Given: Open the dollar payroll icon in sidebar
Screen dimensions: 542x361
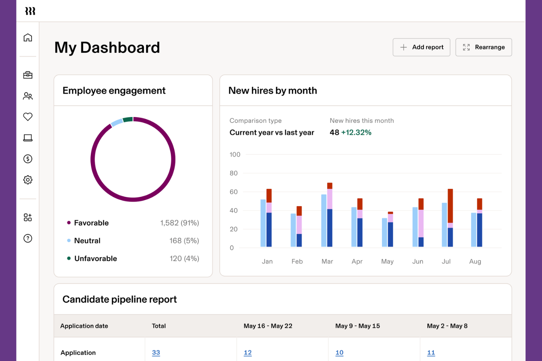Looking at the screenshot, I should click(28, 159).
